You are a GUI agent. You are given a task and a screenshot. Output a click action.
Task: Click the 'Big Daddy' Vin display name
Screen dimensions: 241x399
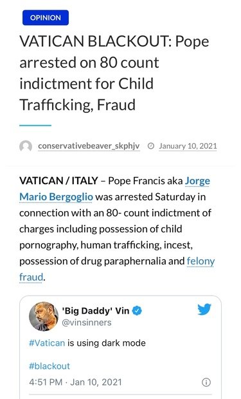coord(96,310)
